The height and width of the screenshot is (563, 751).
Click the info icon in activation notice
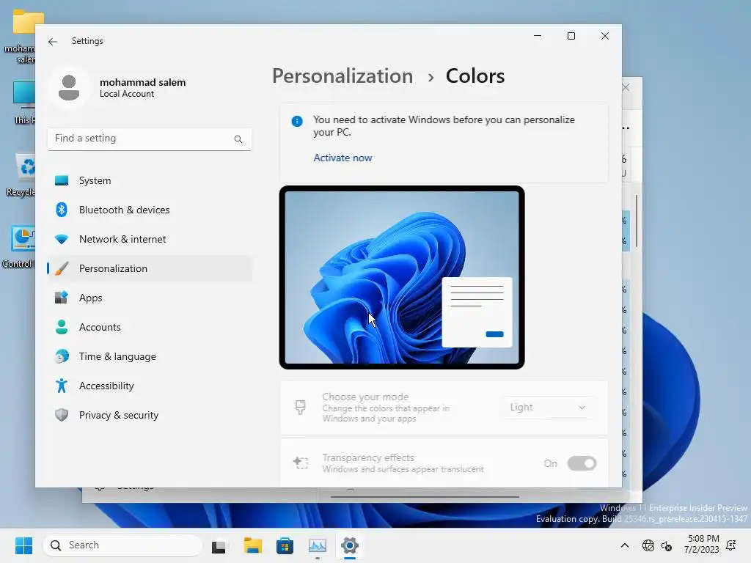tap(297, 121)
